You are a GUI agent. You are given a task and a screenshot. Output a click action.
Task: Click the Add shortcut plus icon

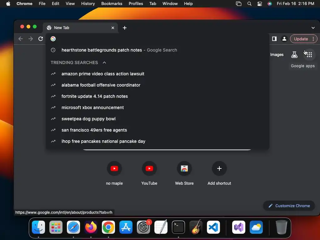219,168
